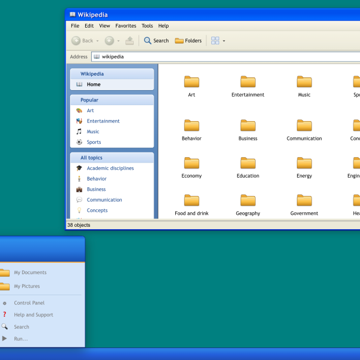Collapse the All topics panel header
The height and width of the screenshot is (360, 360).
coord(112,158)
